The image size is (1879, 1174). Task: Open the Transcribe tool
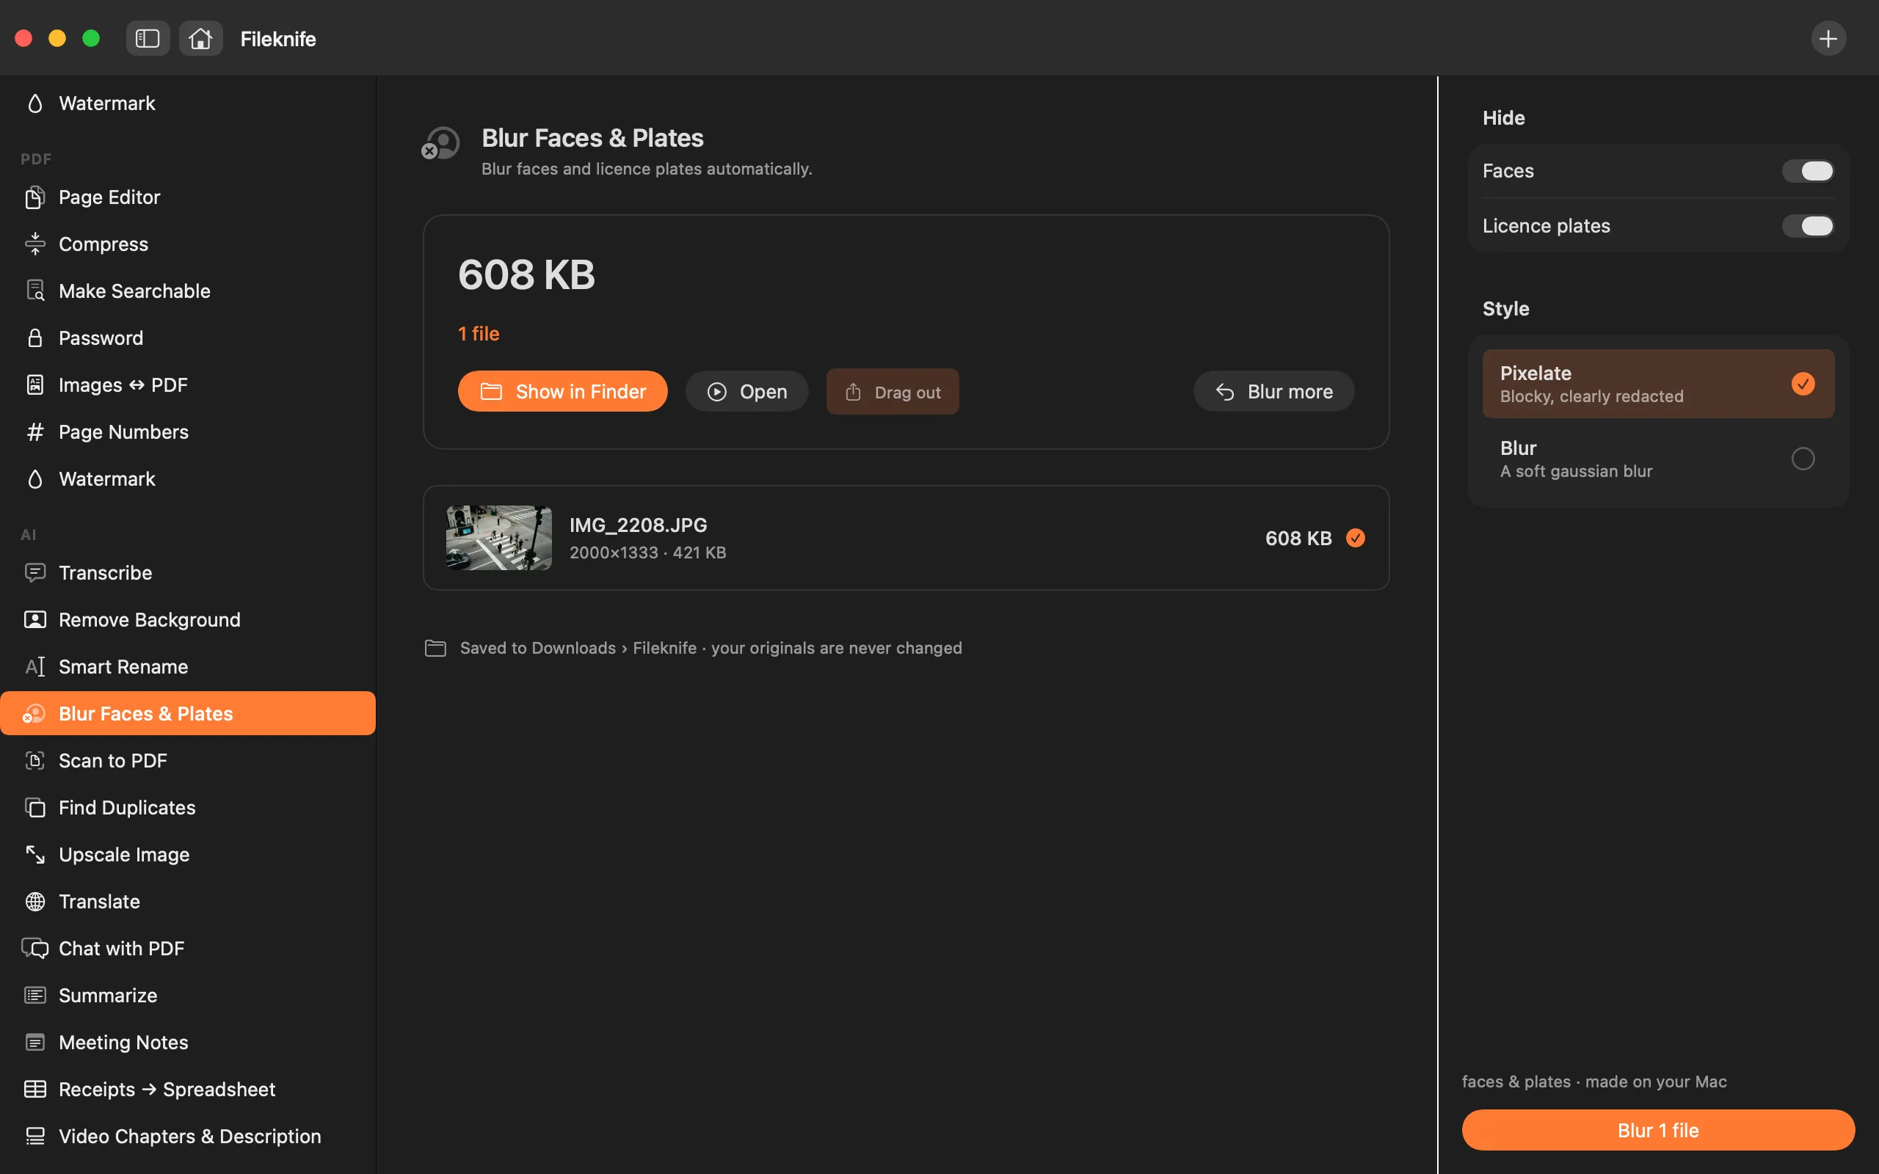click(188, 573)
